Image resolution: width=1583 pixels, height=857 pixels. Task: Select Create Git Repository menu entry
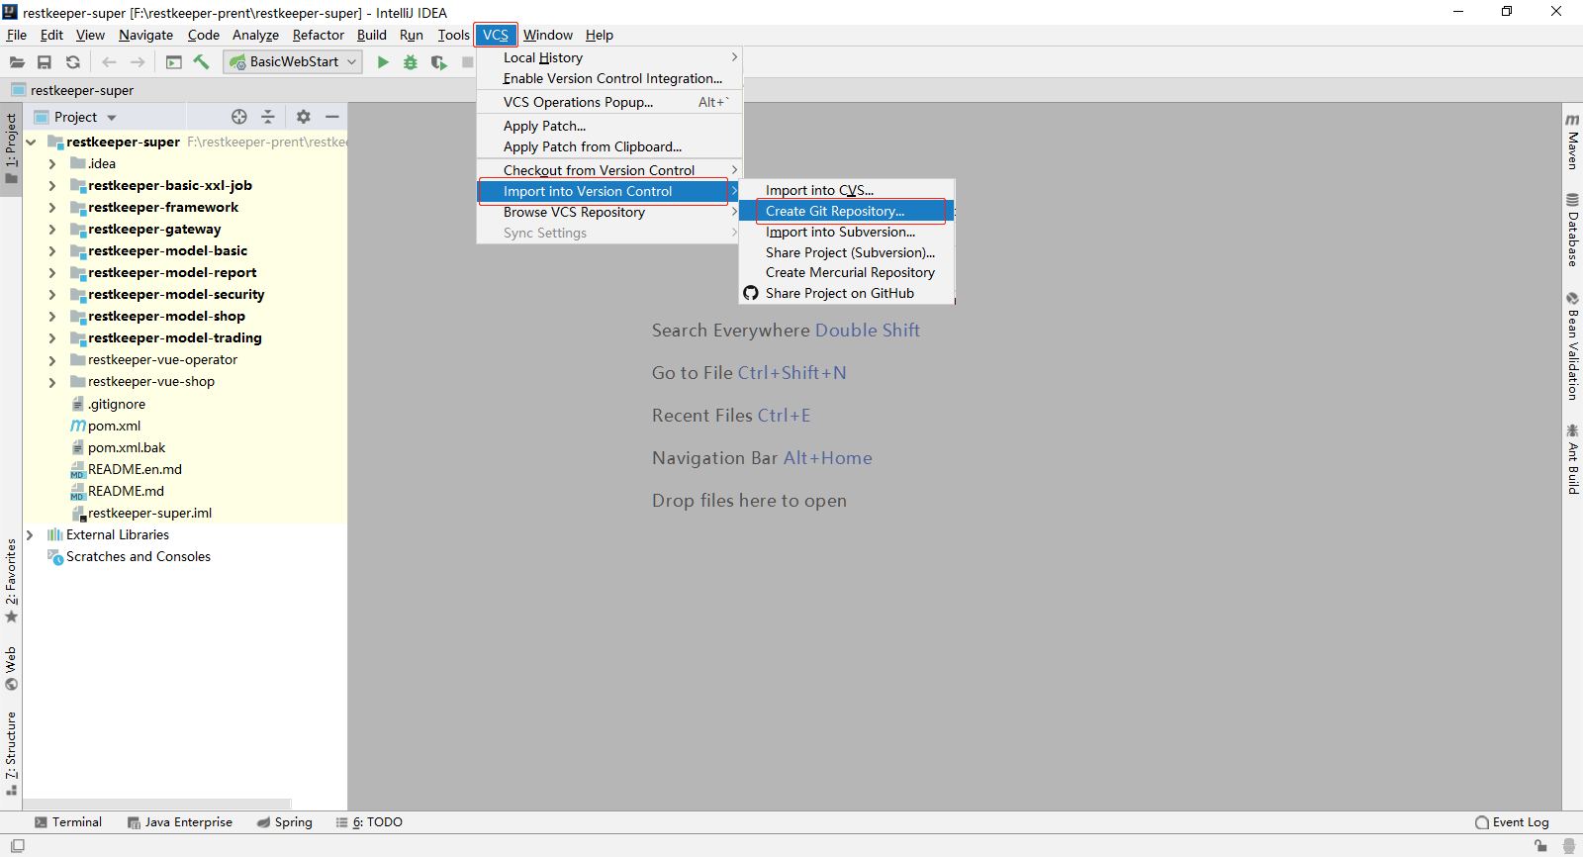tap(847, 212)
